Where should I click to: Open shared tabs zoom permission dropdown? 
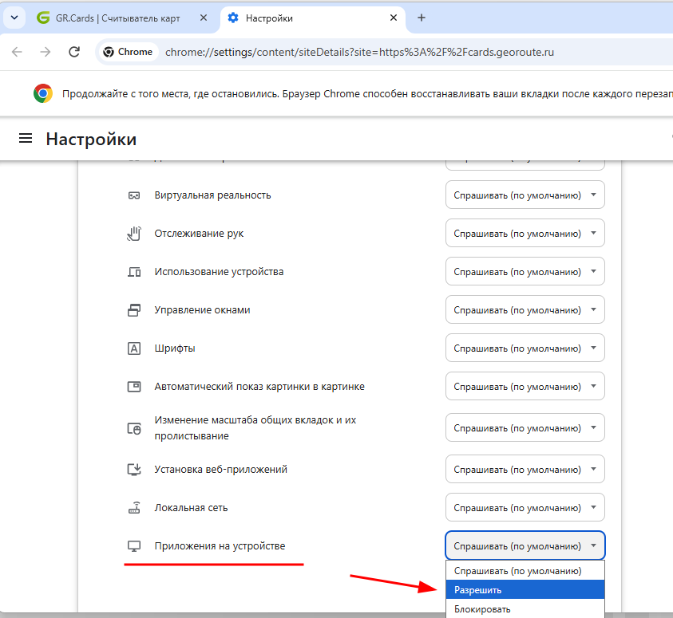[x=525, y=427]
